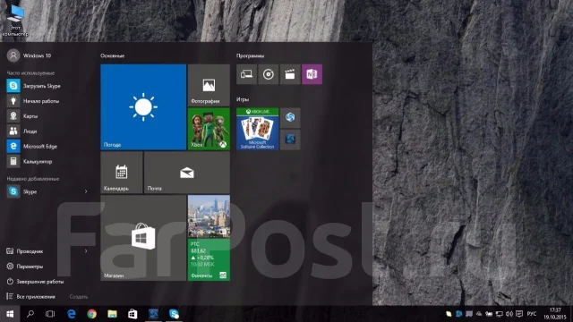Launch Edge from the taskbar
Screen dimensions: 573x322
click(72, 314)
